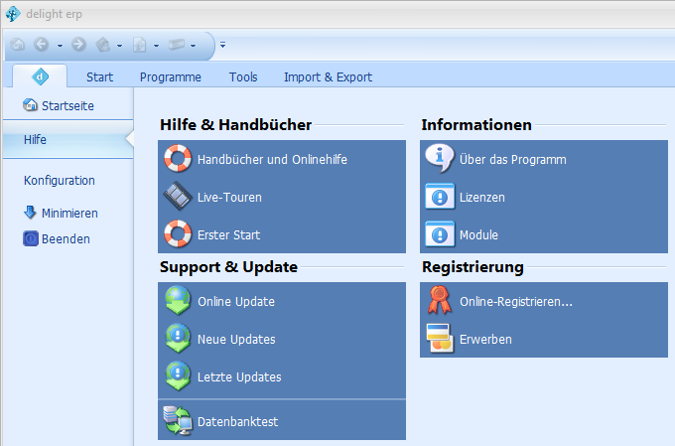Viewport: 675px width, 446px height.
Task: Click the home icon in quick access toolbar
Action: (18, 45)
